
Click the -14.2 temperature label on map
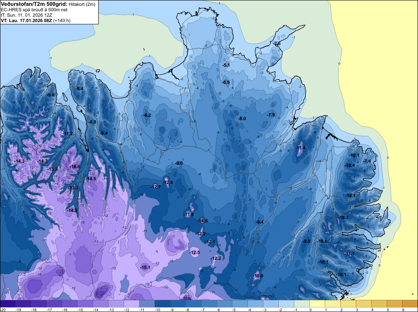[43, 161]
